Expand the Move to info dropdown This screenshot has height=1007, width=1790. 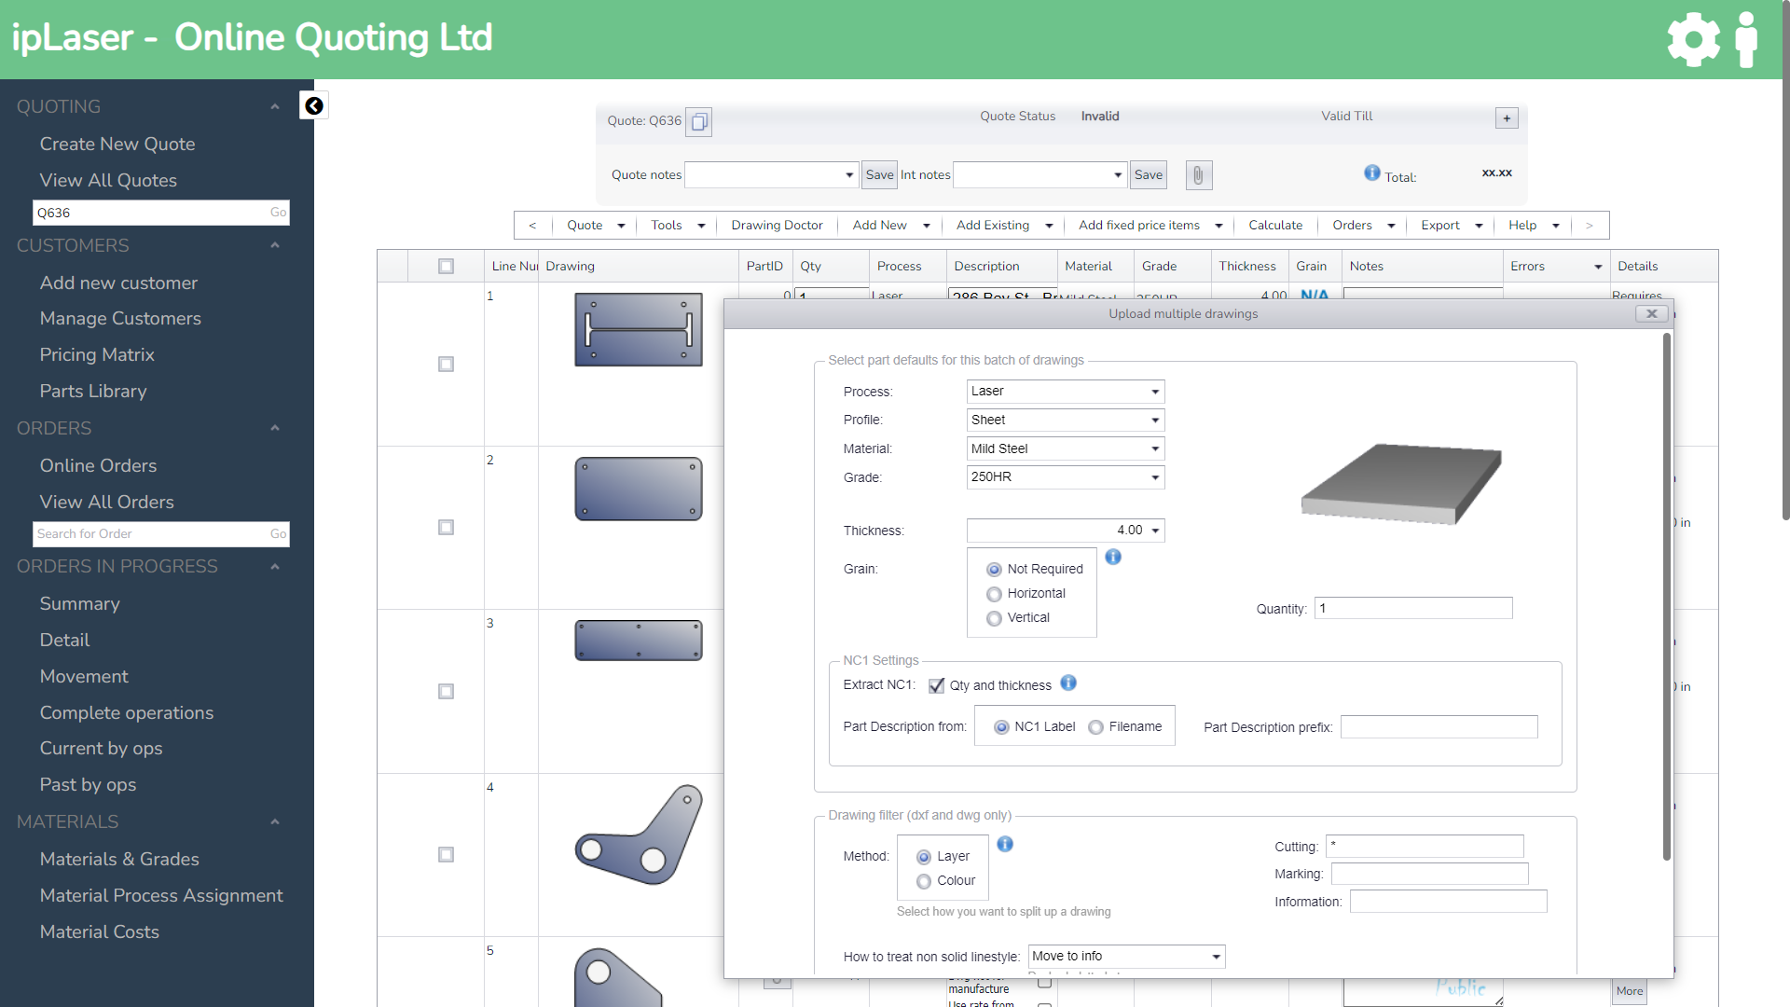click(1211, 957)
